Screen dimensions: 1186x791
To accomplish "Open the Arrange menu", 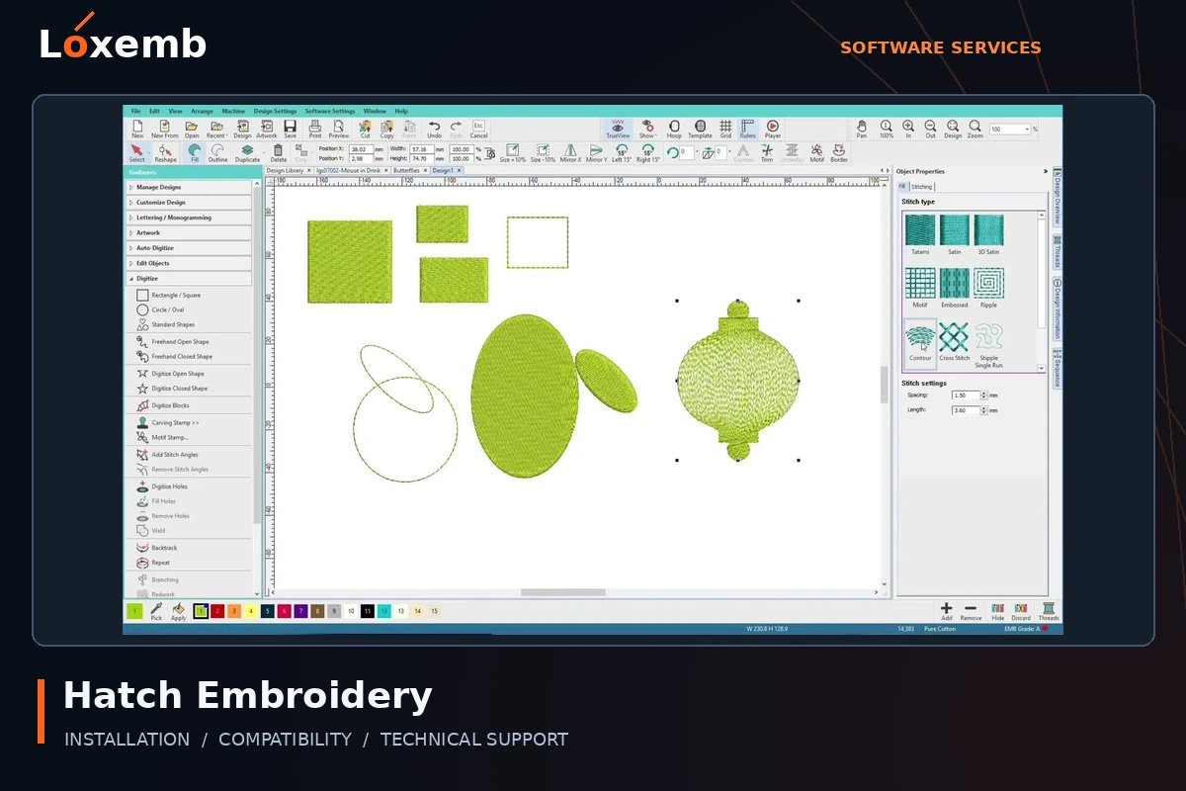I will [x=202, y=111].
